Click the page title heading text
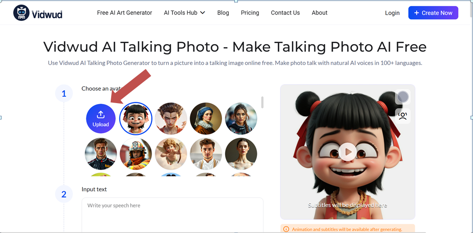The width and height of the screenshot is (473, 233). tap(235, 47)
